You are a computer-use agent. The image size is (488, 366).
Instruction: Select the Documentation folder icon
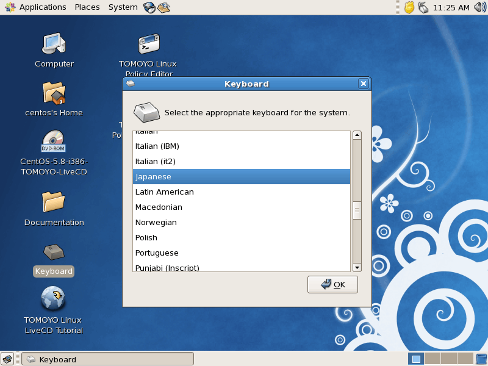(x=54, y=202)
